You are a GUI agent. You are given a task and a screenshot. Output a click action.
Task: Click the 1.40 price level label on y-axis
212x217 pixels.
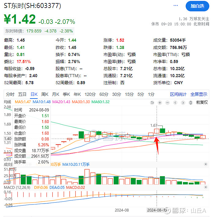(x=8, y=139)
